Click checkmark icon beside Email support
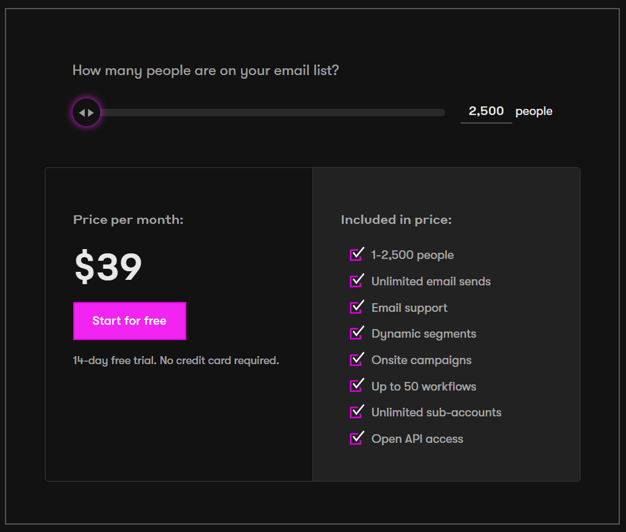The image size is (626, 532). point(357,307)
